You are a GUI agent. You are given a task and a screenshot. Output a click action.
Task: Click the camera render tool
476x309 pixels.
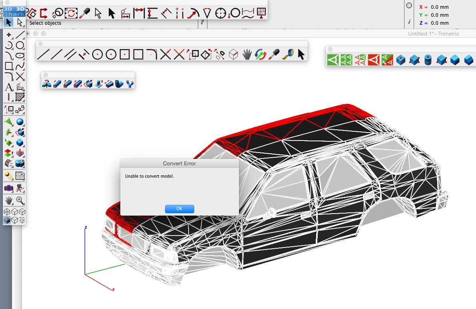click(x=8, y=188)
